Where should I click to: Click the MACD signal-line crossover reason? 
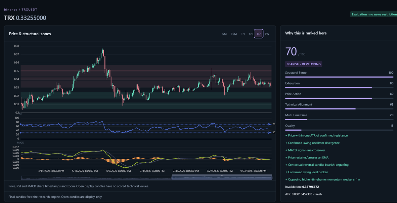point(305,150)
